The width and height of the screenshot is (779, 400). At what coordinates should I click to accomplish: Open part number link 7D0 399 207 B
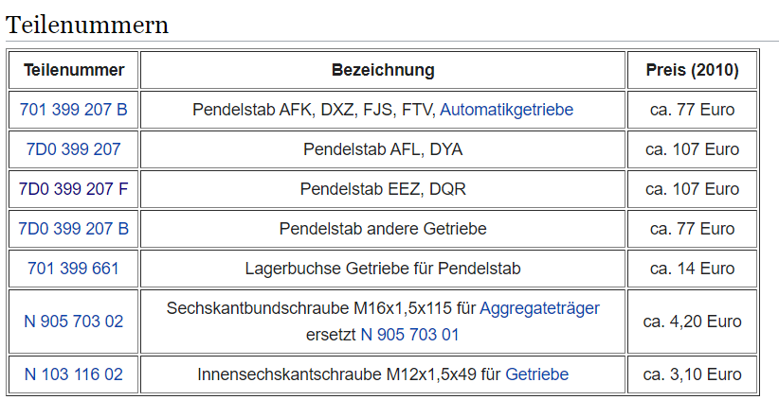[x=73, y=229]
